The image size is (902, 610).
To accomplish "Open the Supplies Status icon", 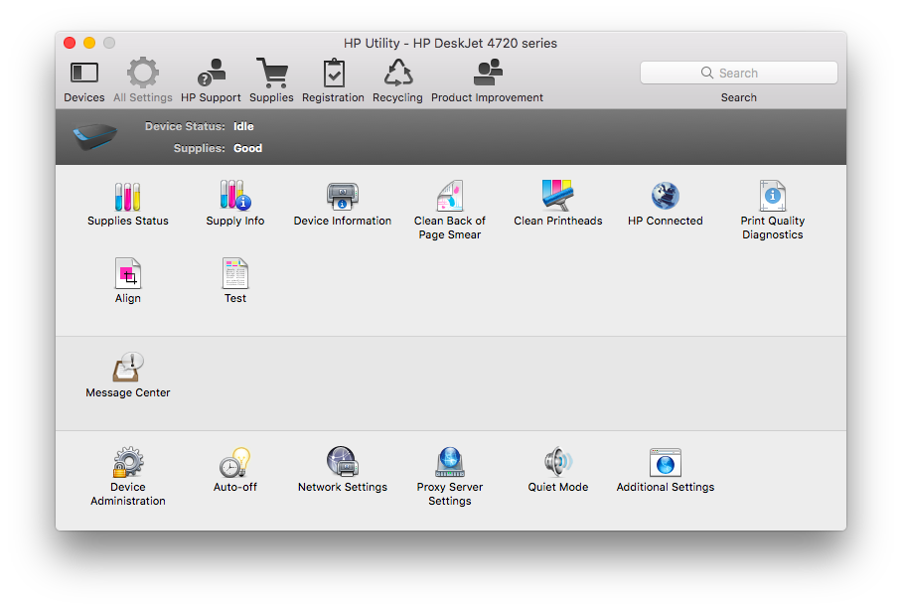I will point(128,197).
